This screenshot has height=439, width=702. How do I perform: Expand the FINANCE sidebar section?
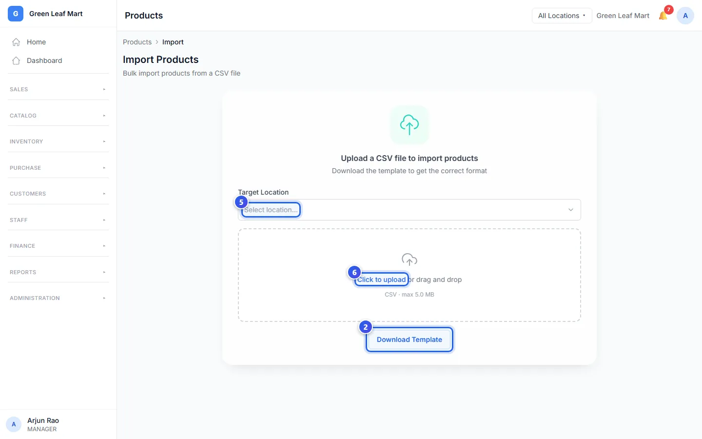click(58, 246)
